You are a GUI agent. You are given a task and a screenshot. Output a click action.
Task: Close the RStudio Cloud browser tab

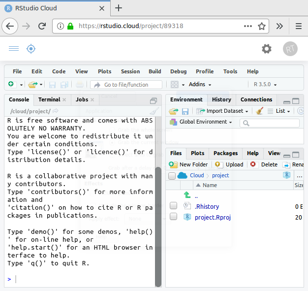(102, 8)
